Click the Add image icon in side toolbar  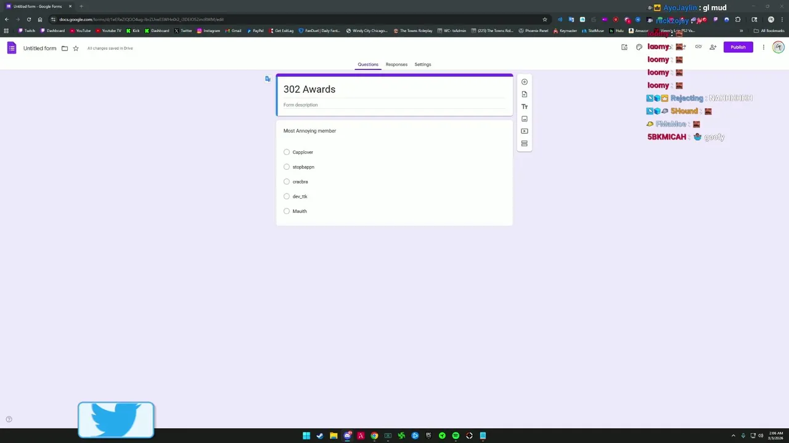click(x=525, y=119)
